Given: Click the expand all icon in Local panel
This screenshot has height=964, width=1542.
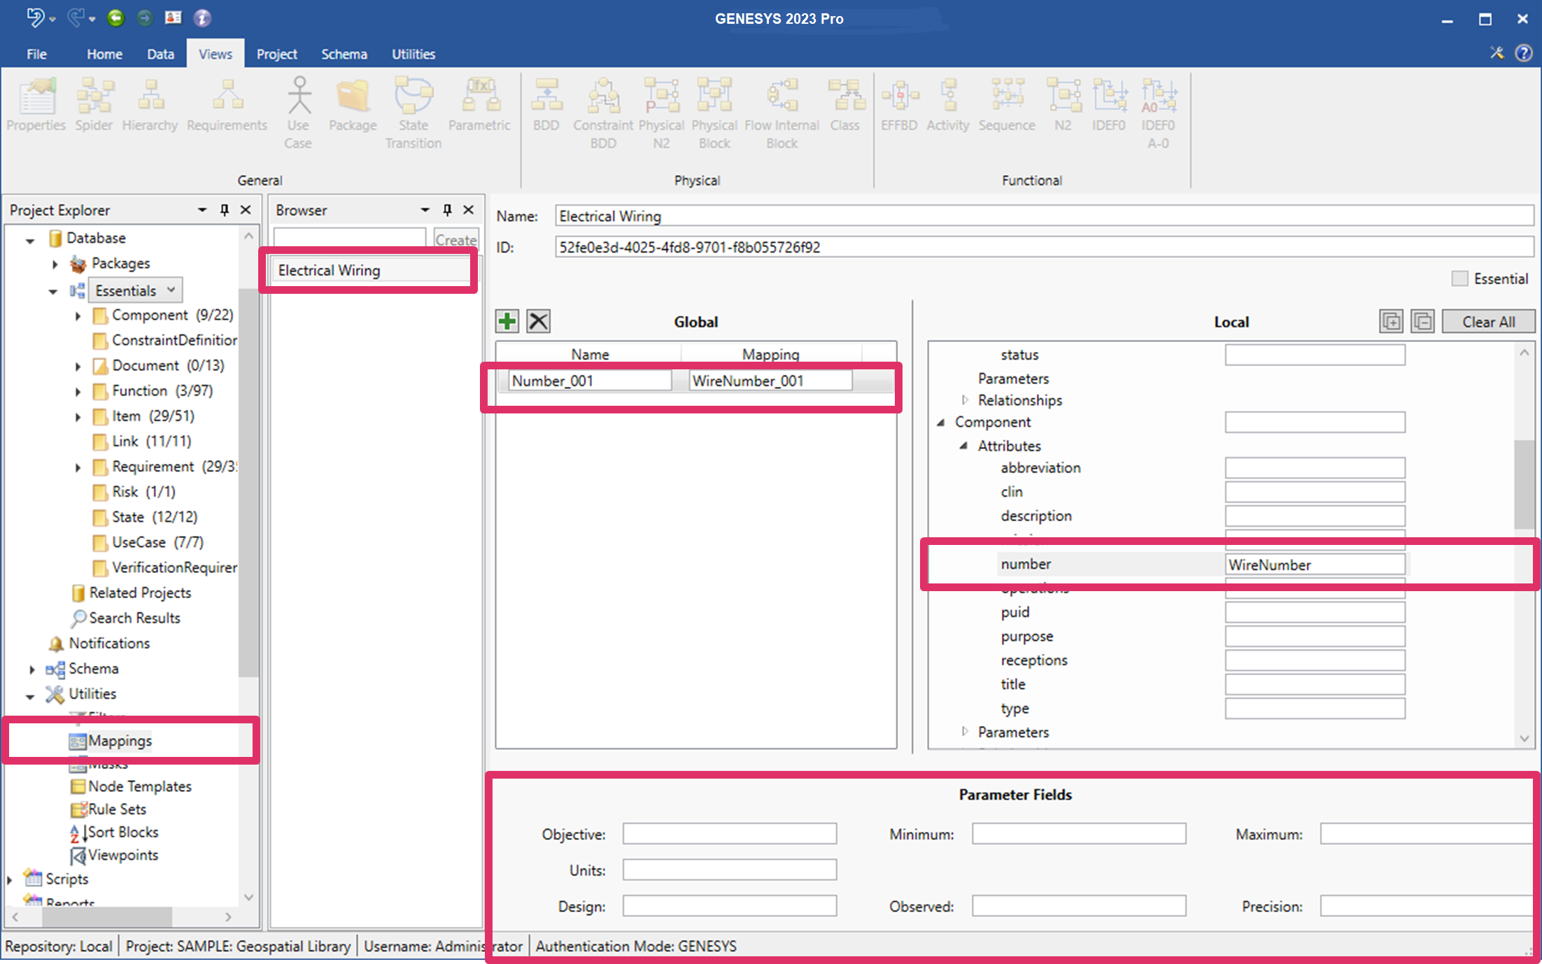Looking at the screenshot, I should (x=1391, y=322).
